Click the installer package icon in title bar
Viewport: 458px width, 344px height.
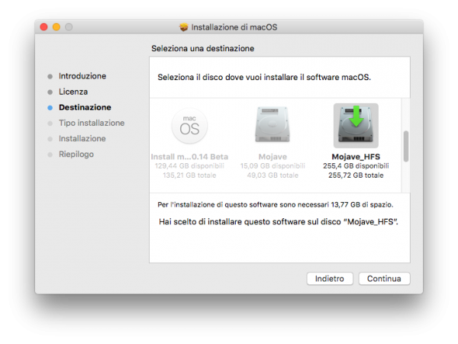[x=184, y=27]
